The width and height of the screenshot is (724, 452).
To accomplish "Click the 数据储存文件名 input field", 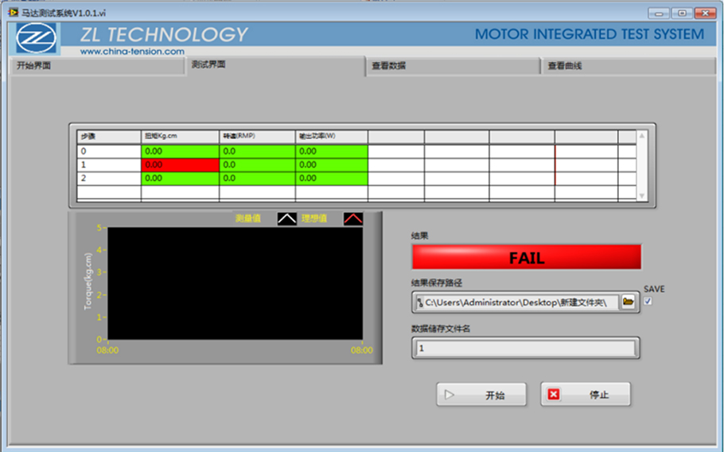I will 525,348.
